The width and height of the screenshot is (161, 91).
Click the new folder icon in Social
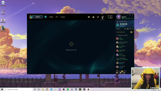(x=128, y=29)
